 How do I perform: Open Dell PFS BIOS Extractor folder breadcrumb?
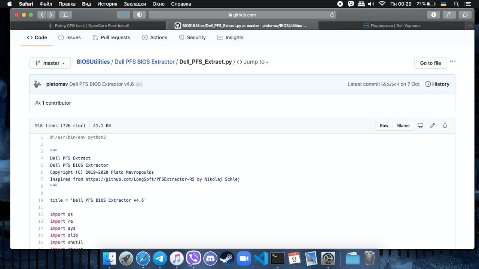click(x=144, y=62)
